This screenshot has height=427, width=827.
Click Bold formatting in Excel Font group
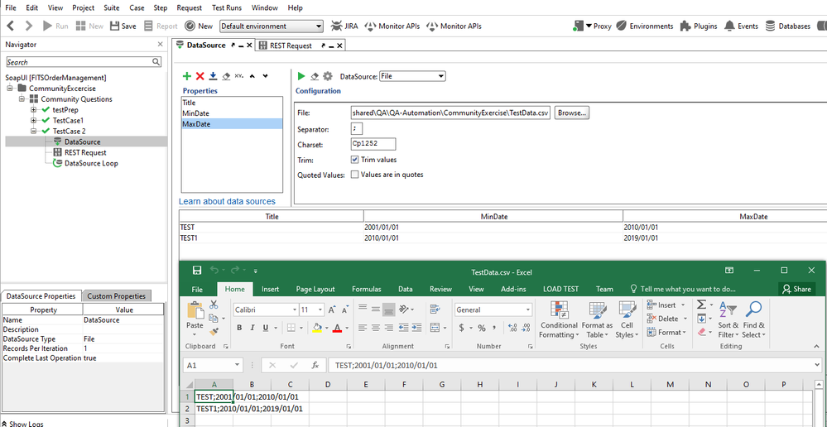239,328
